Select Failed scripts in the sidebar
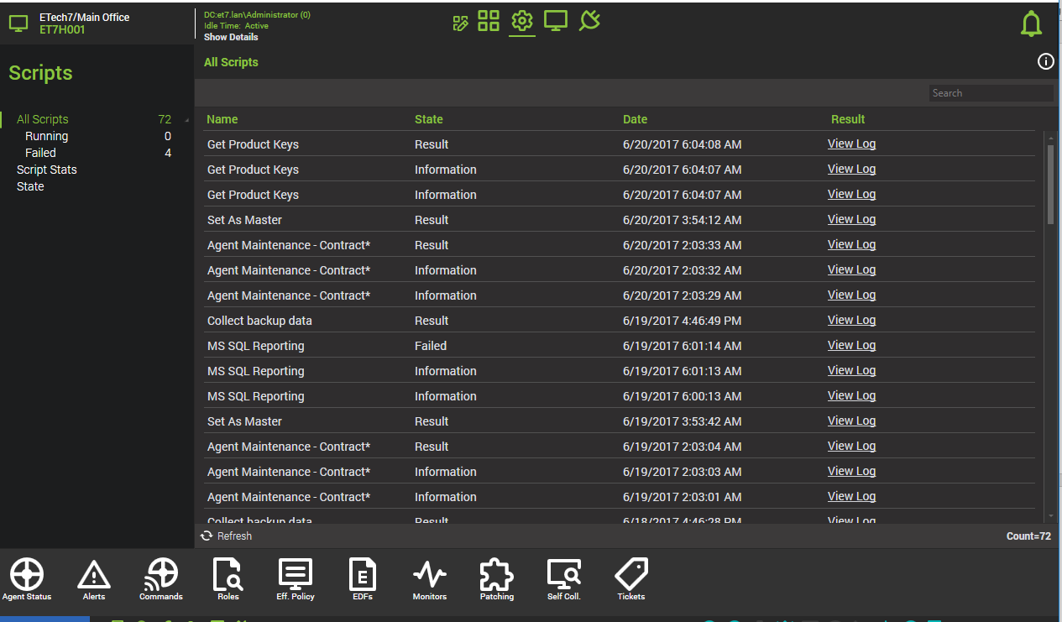The image size is (1062, 622). (x=39, y=152)
